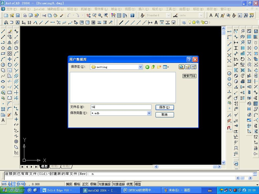The height and width of the screenshot is (194, 259).
Task: Open the InteCAD menu
Action: point(39,9)
